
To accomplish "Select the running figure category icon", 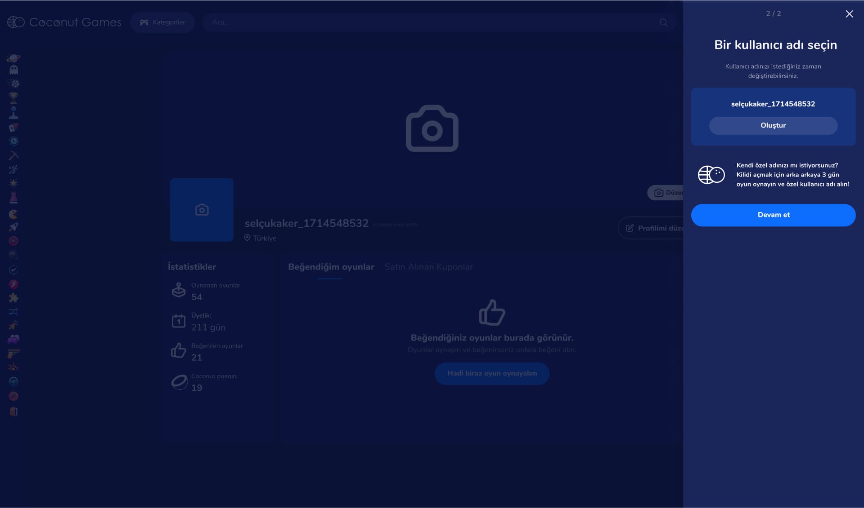I will (13, 169).
